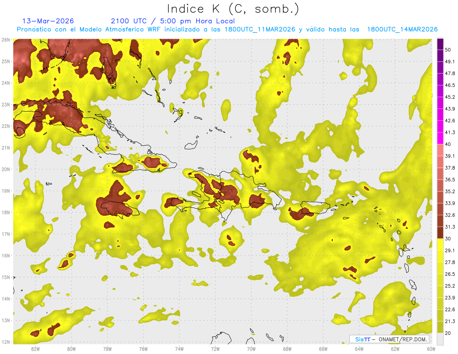Click the '42.6' color scale value

(x=450, y=121)
